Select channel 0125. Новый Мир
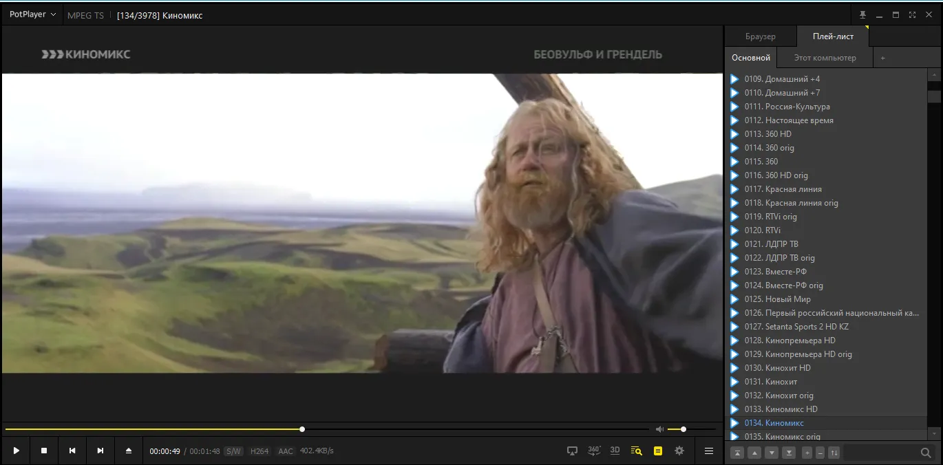Image resolution: width=943 pixels, height=465 pixels. 827,299
